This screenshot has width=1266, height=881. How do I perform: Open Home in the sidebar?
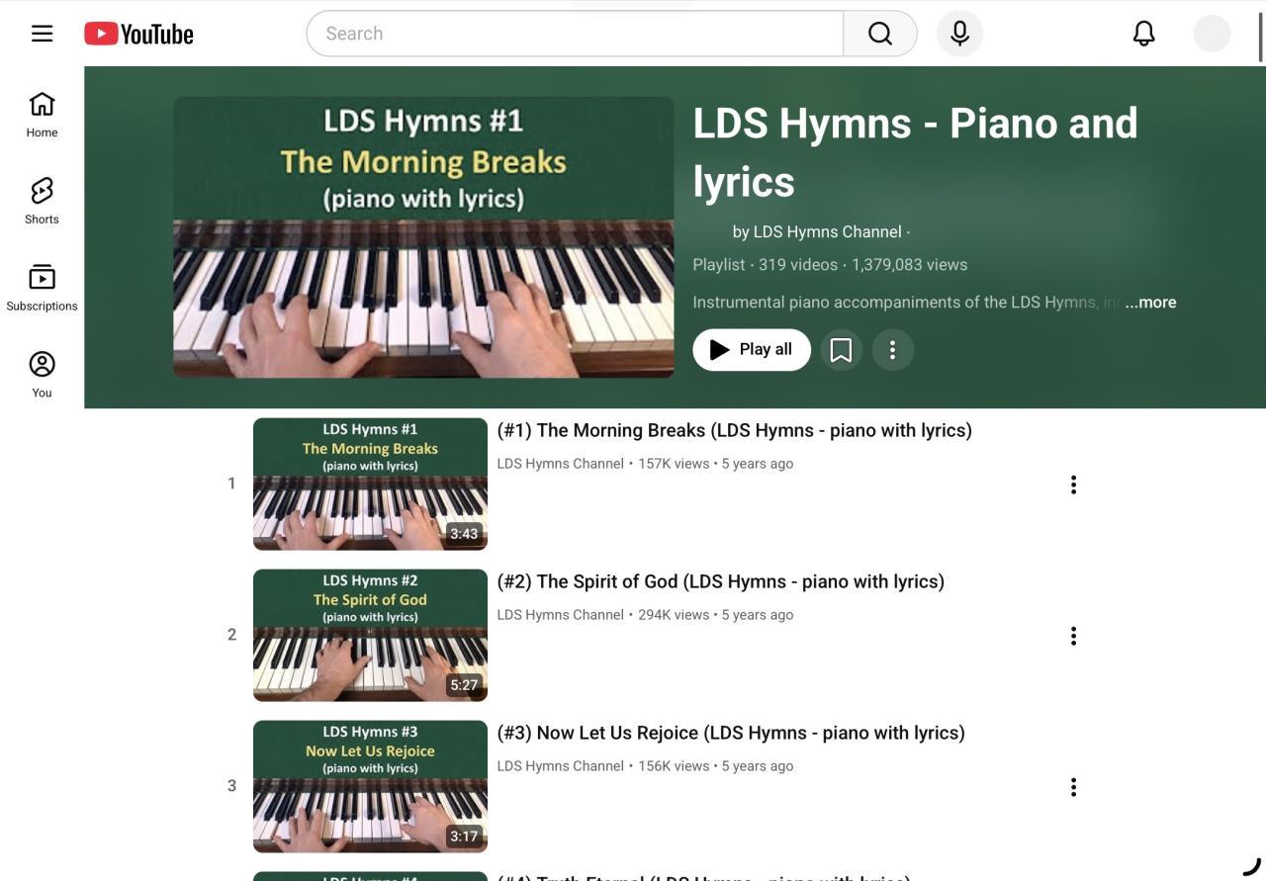42,115
